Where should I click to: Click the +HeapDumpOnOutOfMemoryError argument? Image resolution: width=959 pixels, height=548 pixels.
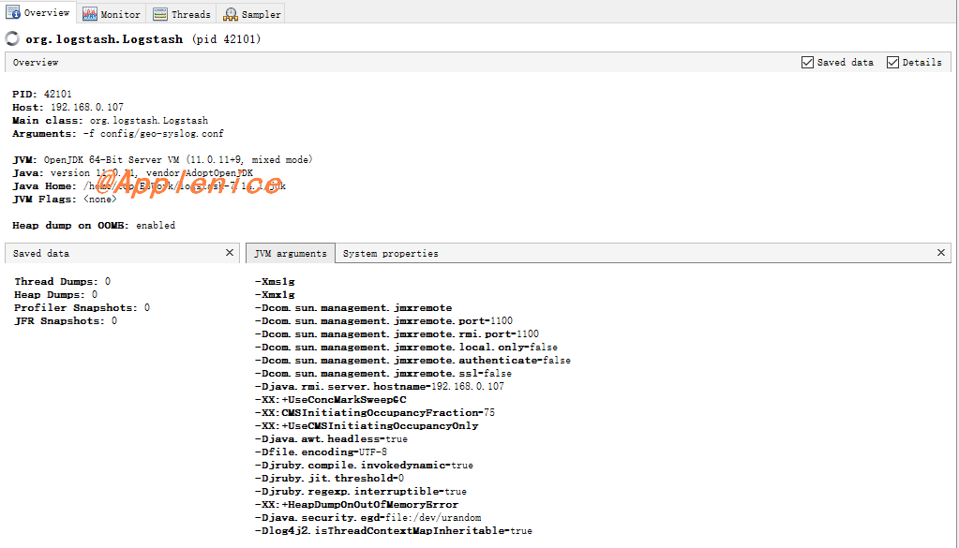click(x=356, y=505)
